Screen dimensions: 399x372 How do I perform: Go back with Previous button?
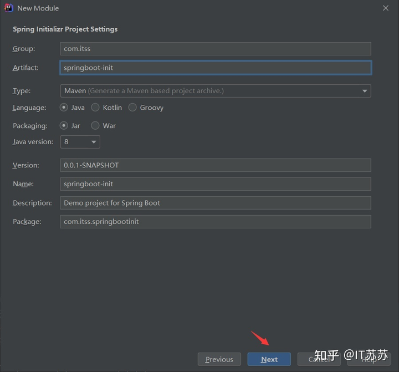(x=219, y=359)
